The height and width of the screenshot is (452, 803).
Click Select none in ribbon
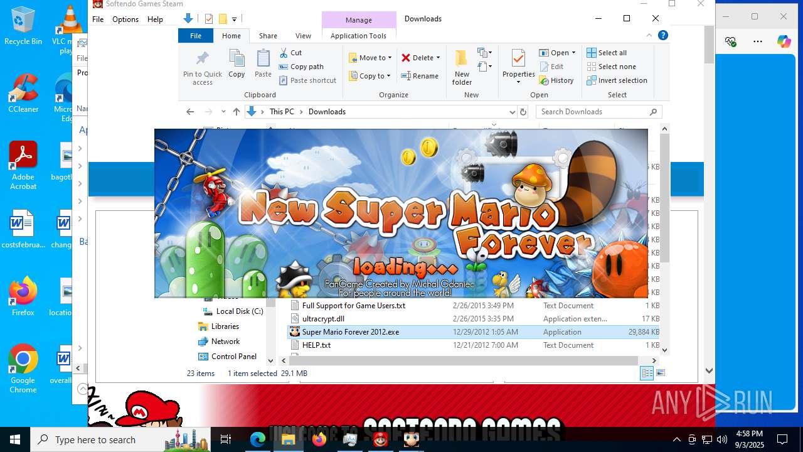coord(611,67)
